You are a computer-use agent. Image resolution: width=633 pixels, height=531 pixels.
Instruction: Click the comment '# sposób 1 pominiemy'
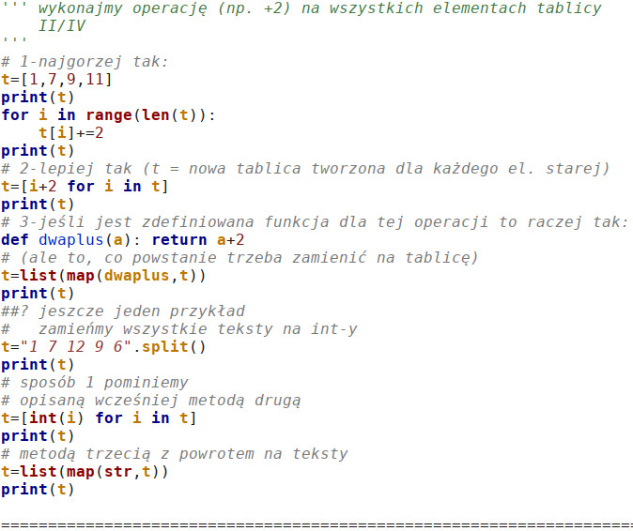coord(94,382)
